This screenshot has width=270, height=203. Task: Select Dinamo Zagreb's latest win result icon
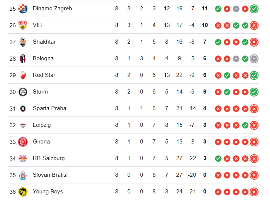point(254,9)
